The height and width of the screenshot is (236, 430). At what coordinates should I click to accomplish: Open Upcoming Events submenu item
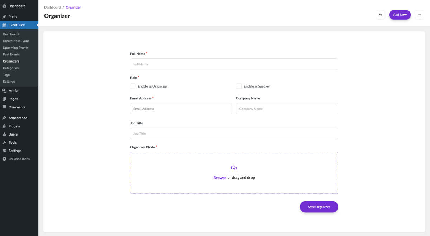click(15, 48)
